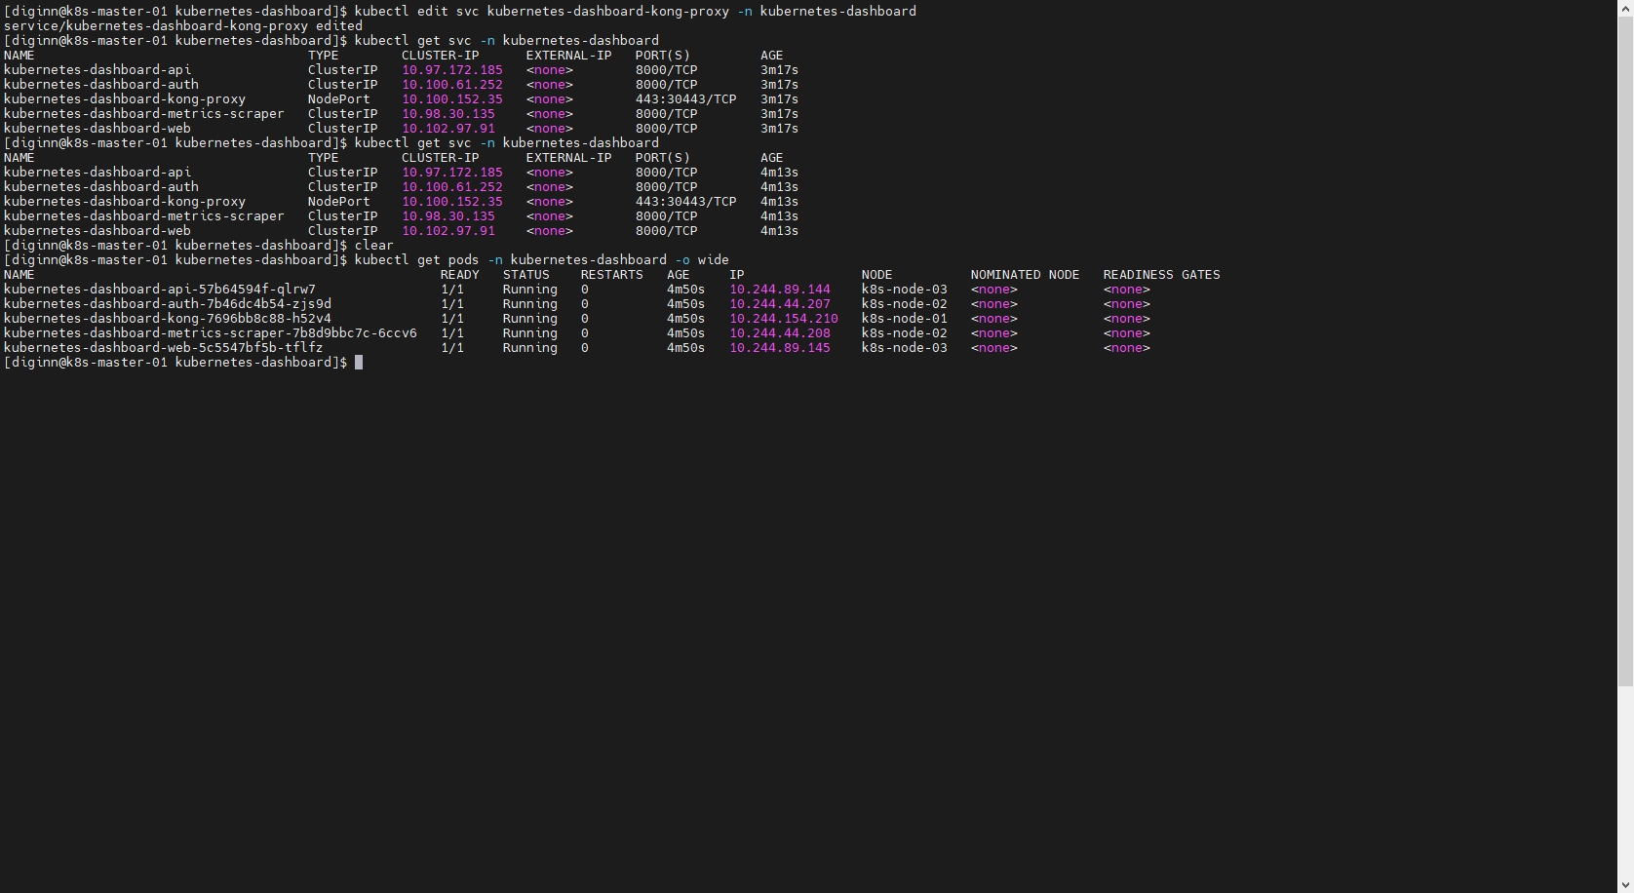Image resolution: width=1634 pixels, height=893 pixels.
Task: Click the scrollbar down arrow
Action: click(x=1625, y=885)
